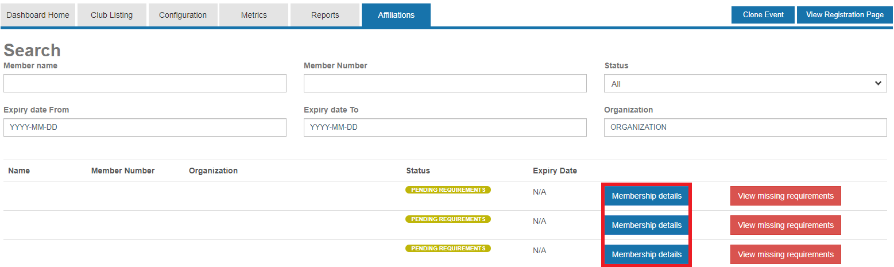The height and width of the screenshot is (267, 894).
Task: Open Membership details in the second row
Action: pyautogui.click(x=647, y=225)
